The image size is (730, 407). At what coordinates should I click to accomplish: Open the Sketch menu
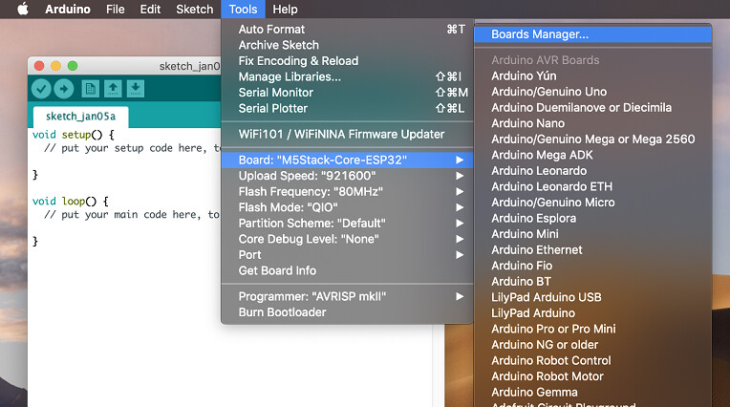click(194, 10)
